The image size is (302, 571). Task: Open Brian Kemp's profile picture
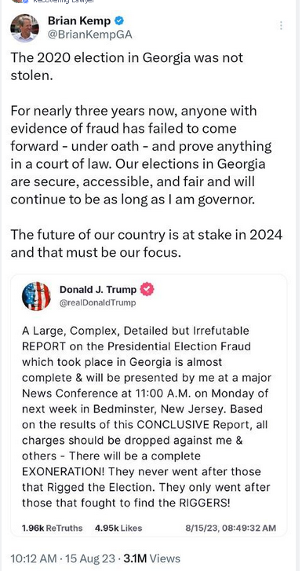25,28
